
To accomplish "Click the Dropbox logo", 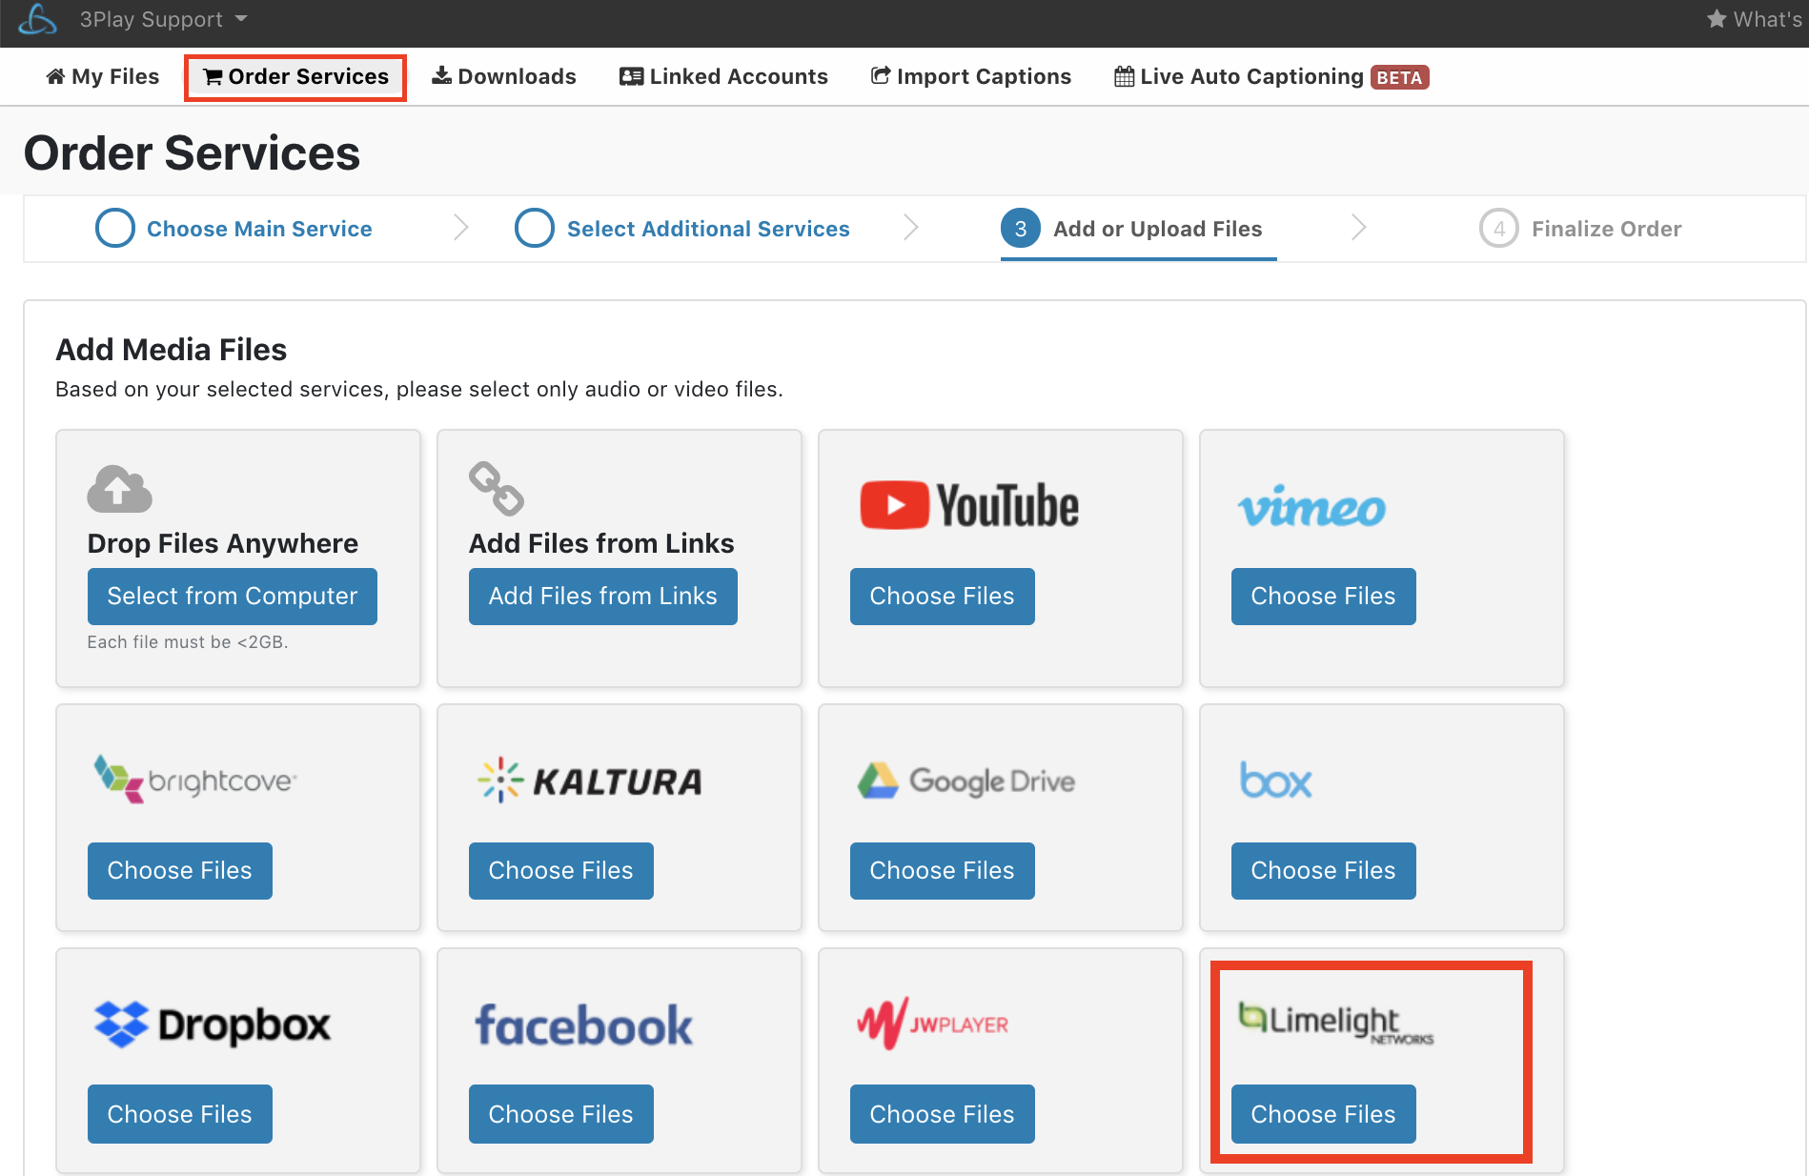I will (x=213, y=1024).
